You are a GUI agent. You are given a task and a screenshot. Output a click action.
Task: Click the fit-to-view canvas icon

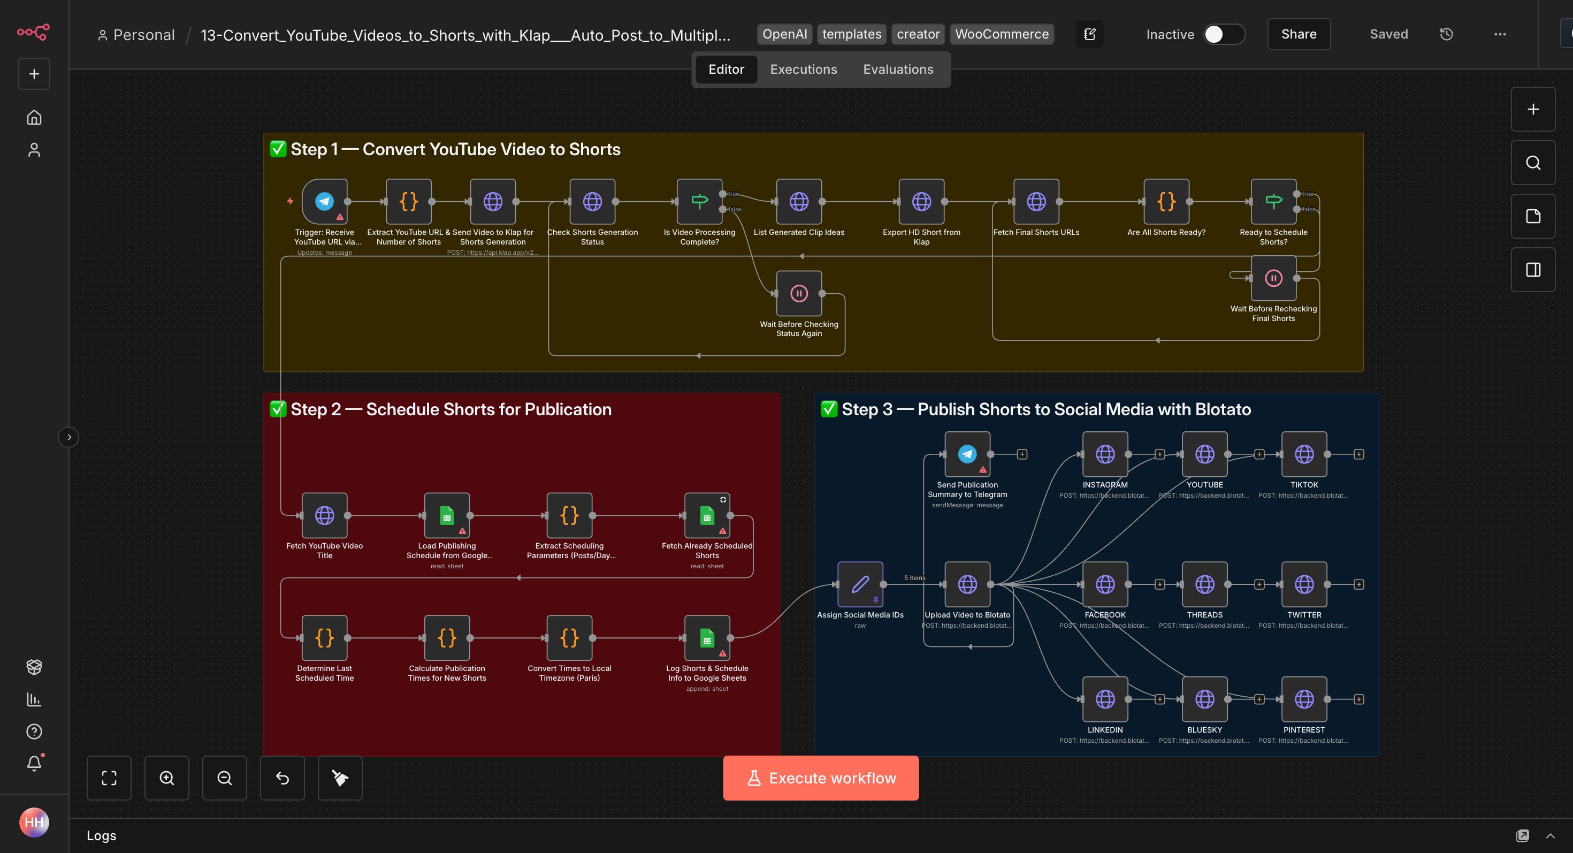pyautogui.click(x=109, y=778)
